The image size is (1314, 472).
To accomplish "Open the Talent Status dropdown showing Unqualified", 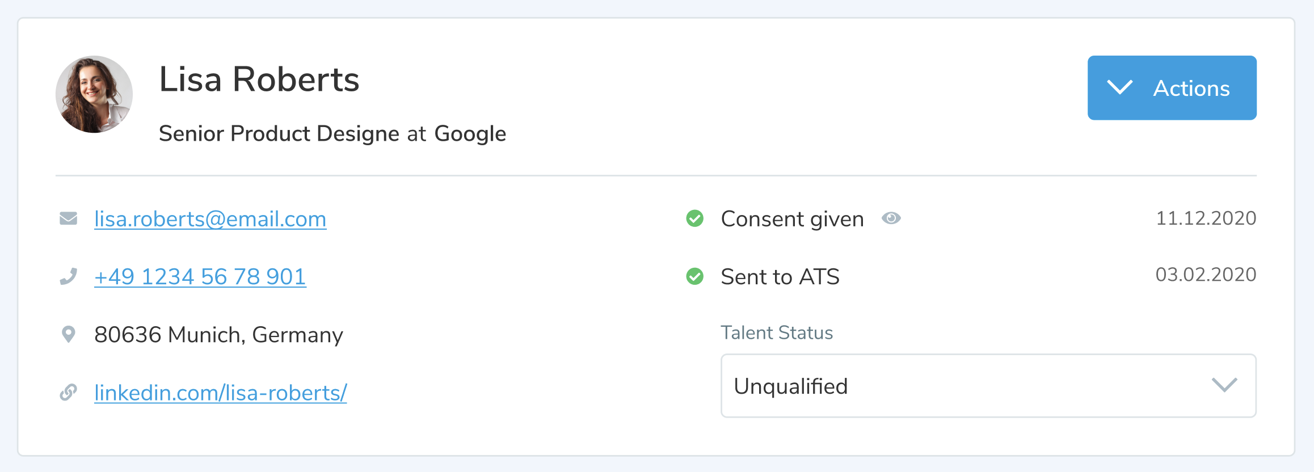I will click(x=988, y=386).
